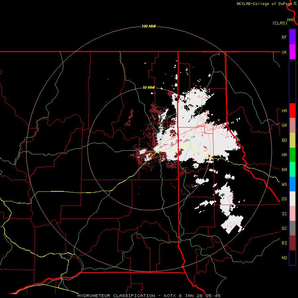Screen dimensions: 298x298
Task: Click the 'BD' legend label
Action: pyautogui.click(x=284, y=140)
